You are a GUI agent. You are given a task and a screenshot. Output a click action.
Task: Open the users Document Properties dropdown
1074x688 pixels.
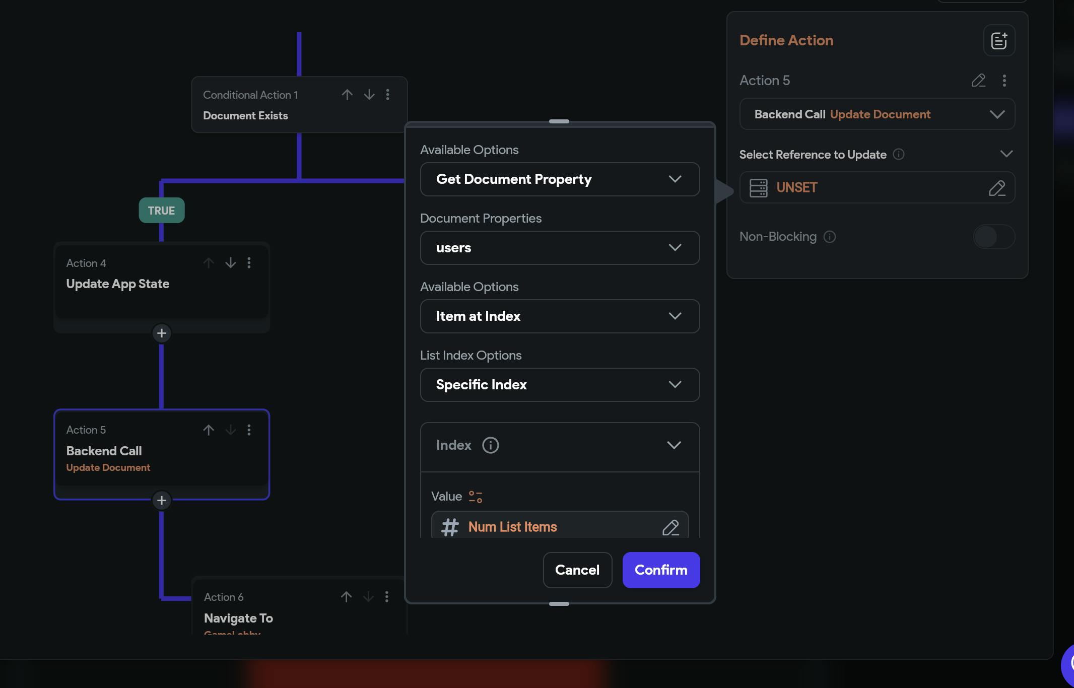tap(560, 248)
